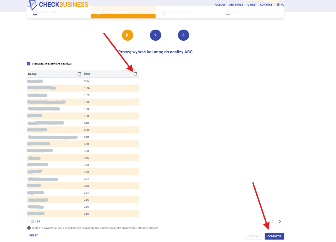This screenshot has width=336, height=242.
Task: Click the Reset link
Action: 34,236
